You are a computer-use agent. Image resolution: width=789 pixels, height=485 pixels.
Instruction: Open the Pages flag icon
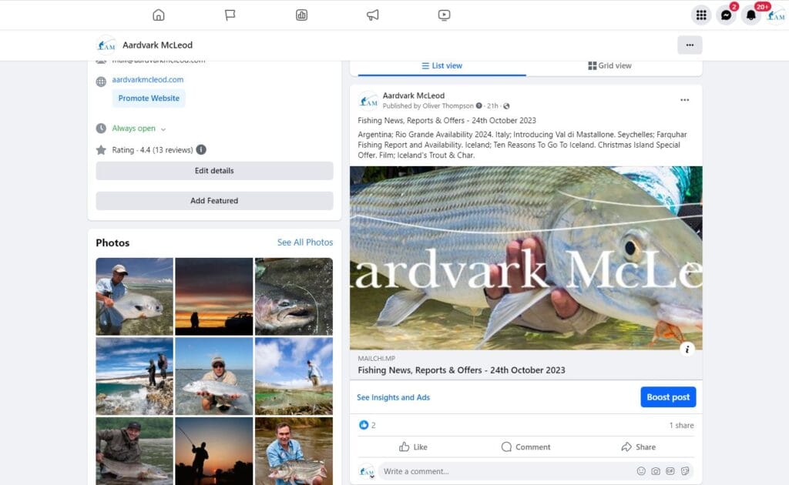230,15
